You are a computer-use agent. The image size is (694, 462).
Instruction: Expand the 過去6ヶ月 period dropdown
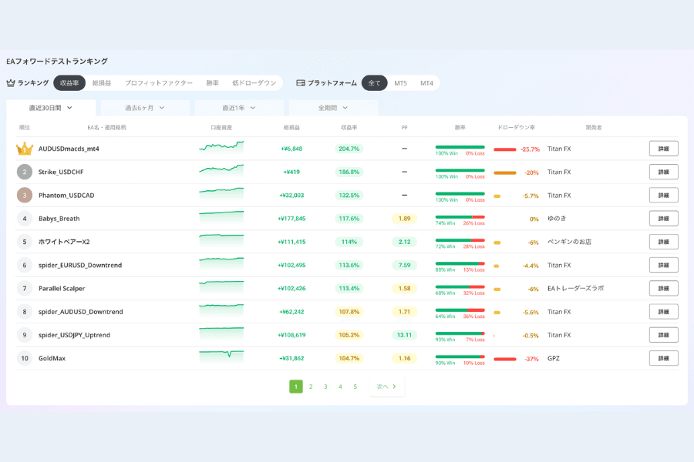(145, 108)
